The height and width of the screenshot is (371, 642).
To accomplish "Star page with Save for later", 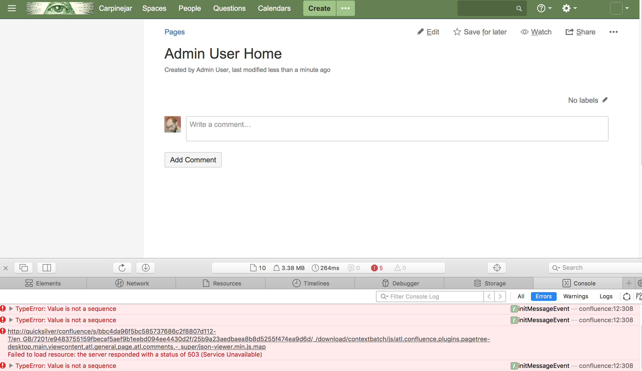I will pos(480,32).
